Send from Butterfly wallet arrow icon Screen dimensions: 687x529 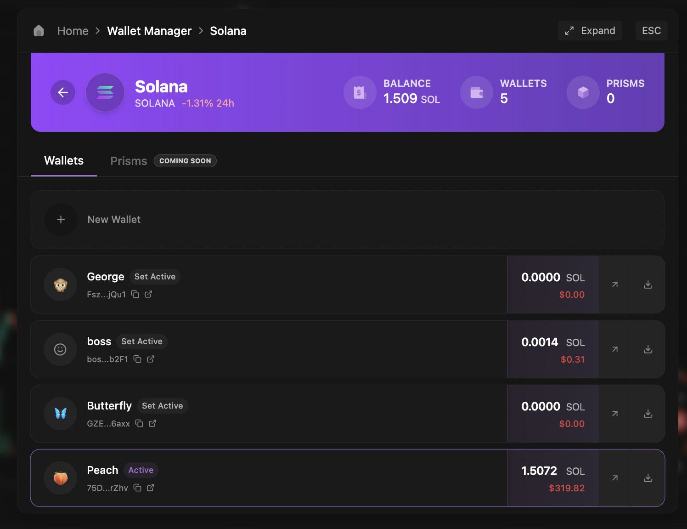tap(614, 414)
